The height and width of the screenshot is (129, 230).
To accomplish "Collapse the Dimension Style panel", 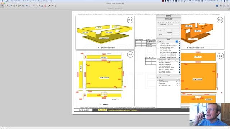I will 169,20.
